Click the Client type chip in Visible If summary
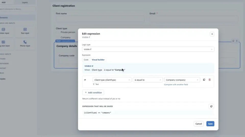This screenshot has width=245, height=137. pyautogui.click(x=97, y=70)
